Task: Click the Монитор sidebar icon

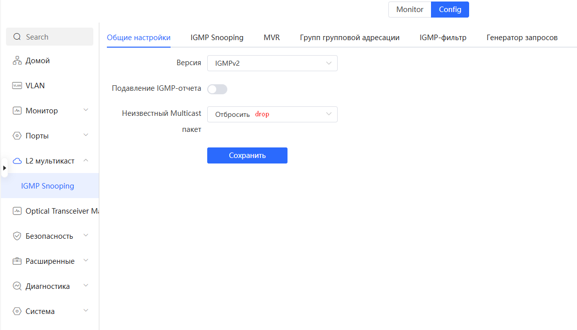Action: (x=17, y=111)
